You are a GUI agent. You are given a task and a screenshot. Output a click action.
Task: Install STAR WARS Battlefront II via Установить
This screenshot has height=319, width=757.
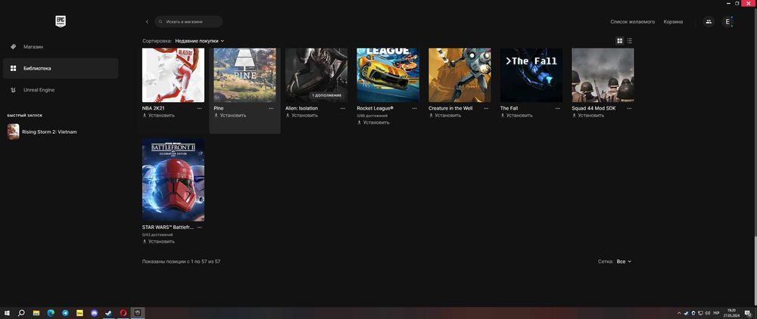(159, 241)
